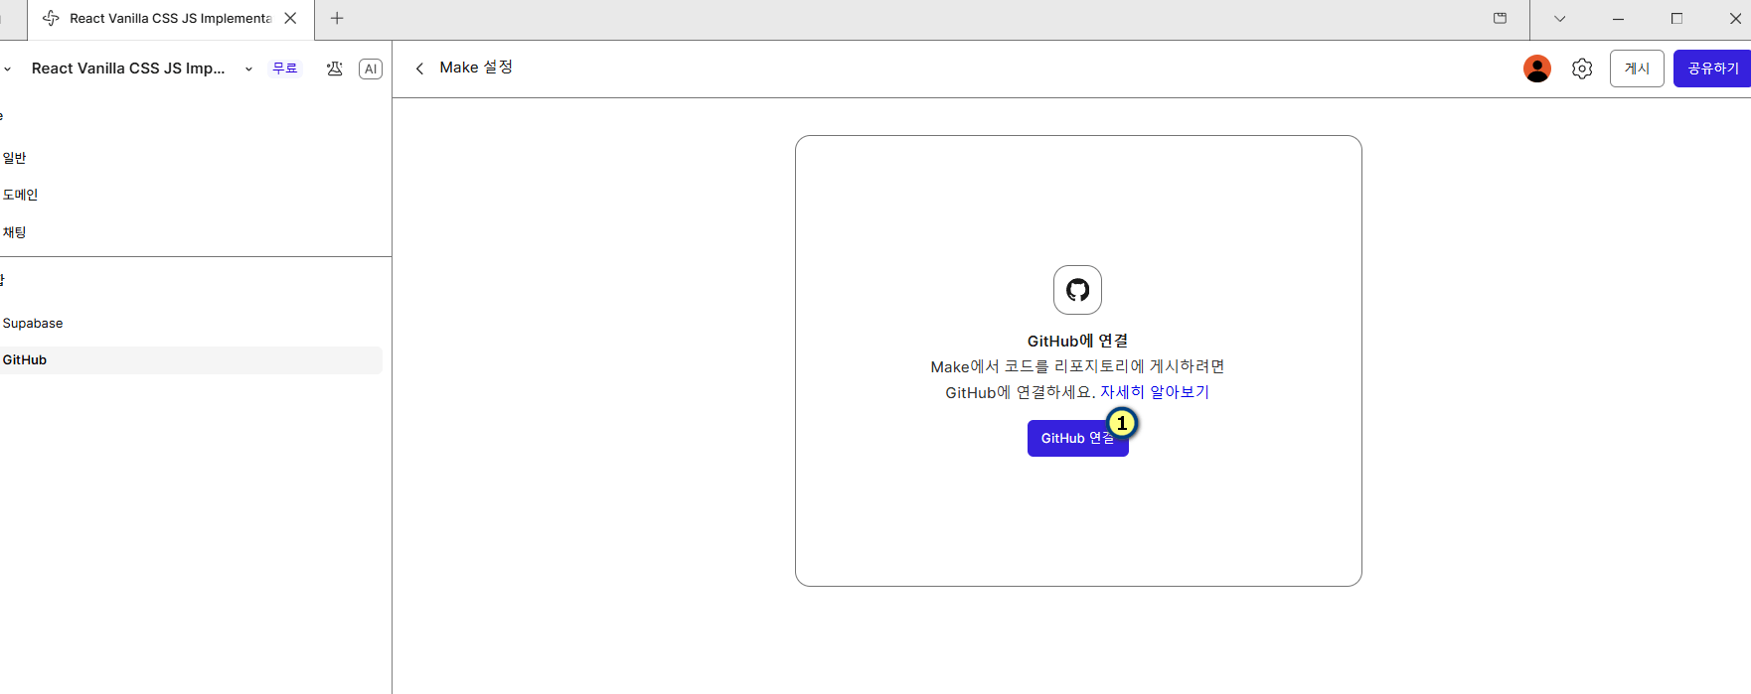
Task: Click the window panel icon in the title bar
Action: click(1501, 18)
